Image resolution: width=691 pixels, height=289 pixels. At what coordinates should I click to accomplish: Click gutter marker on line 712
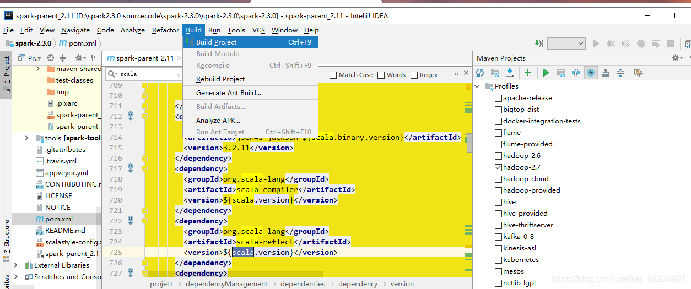[x=131, y=116]
